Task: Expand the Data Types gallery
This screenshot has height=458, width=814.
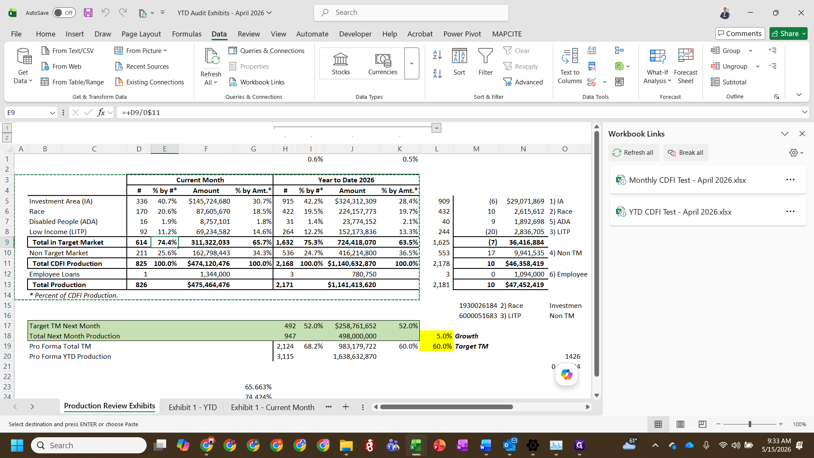Action: [412, 64]
